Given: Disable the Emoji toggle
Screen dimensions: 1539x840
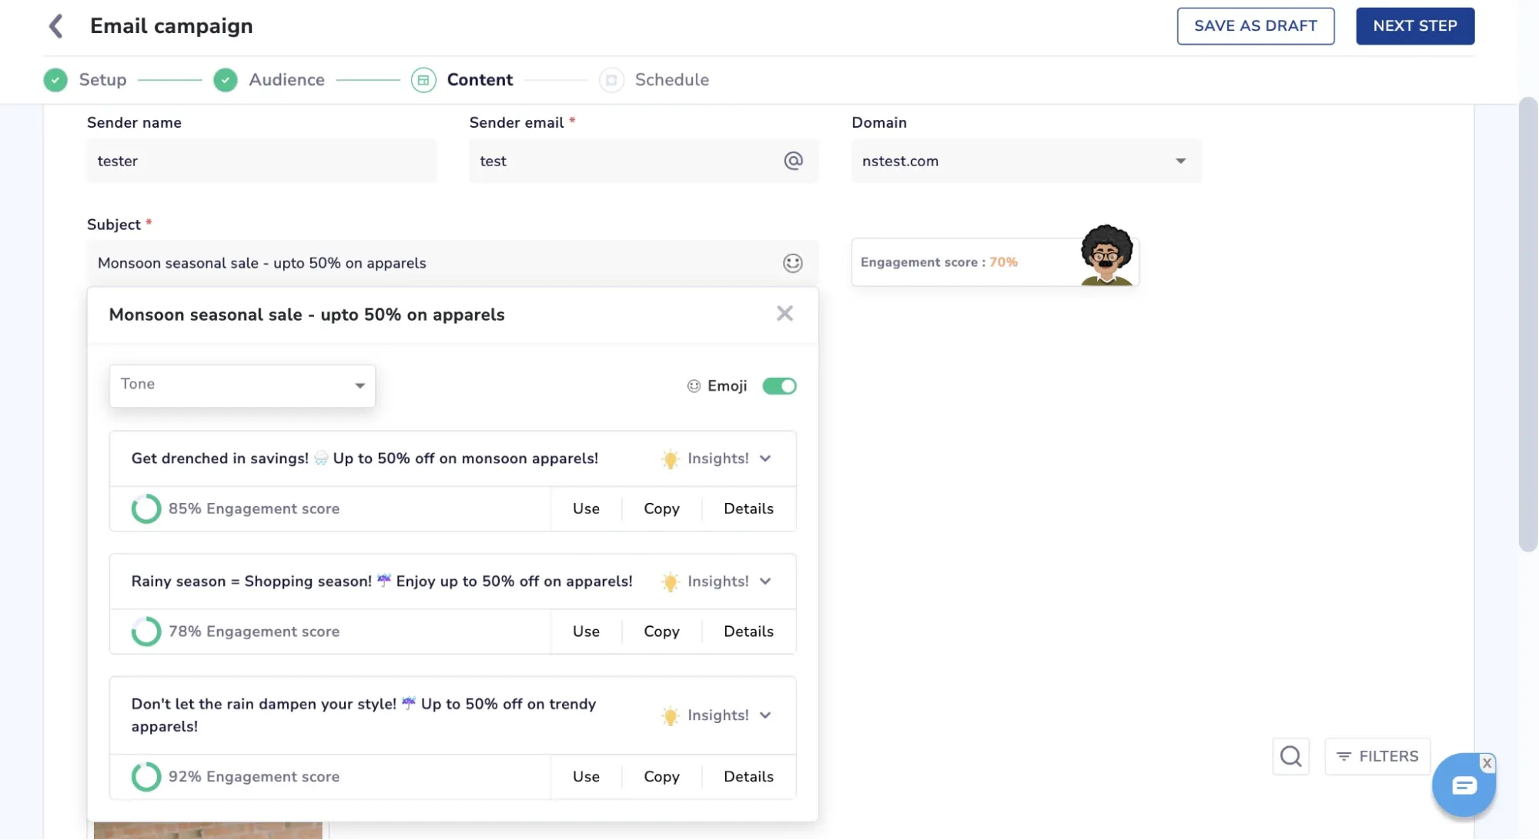Looking at the screenshot, I should point(779,385).
